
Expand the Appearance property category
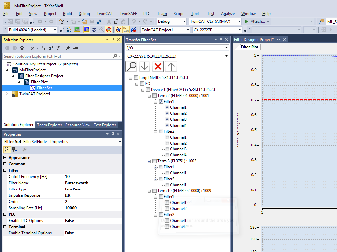tap(5, 158)
